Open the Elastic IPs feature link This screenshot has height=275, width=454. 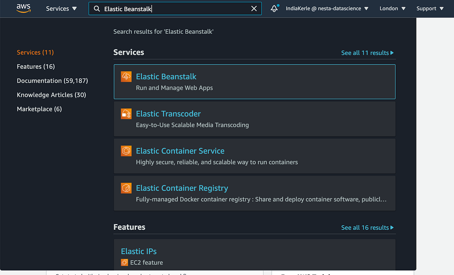[139, 251]
